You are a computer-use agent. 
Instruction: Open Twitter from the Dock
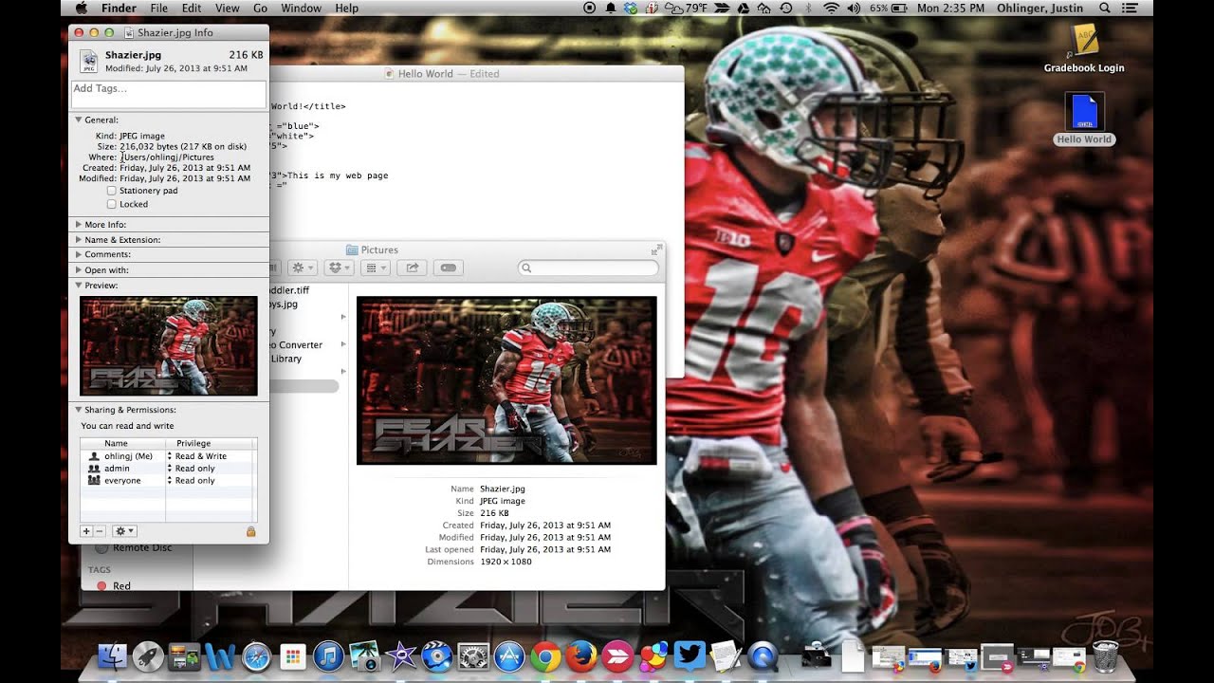click(690, 656)
